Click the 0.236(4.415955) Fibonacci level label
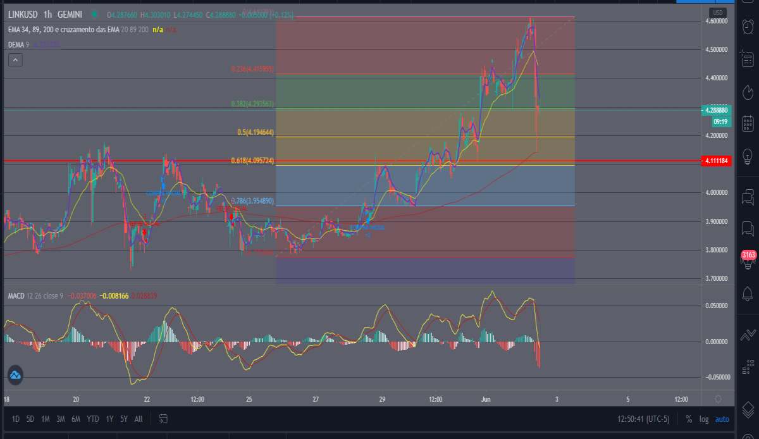The image size is (759, 439). pos(252,68)
